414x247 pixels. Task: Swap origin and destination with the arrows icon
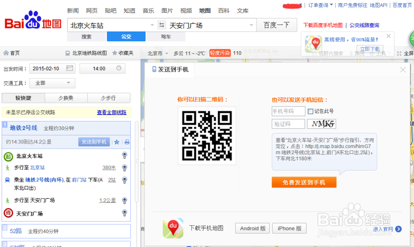[161, 25]
